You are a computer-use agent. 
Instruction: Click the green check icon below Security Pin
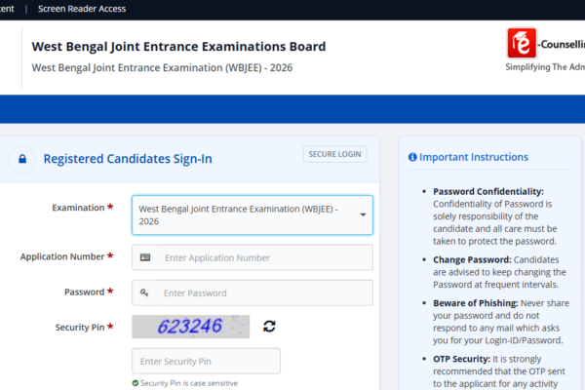click(136, 383)
